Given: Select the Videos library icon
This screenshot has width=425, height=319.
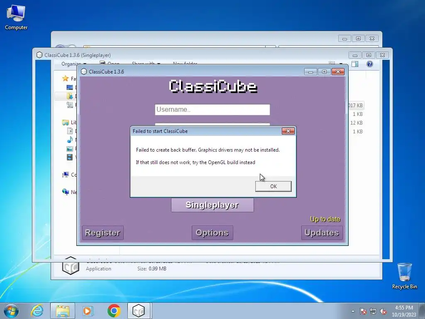Looking at the screenshot, I should pos(70,157).
